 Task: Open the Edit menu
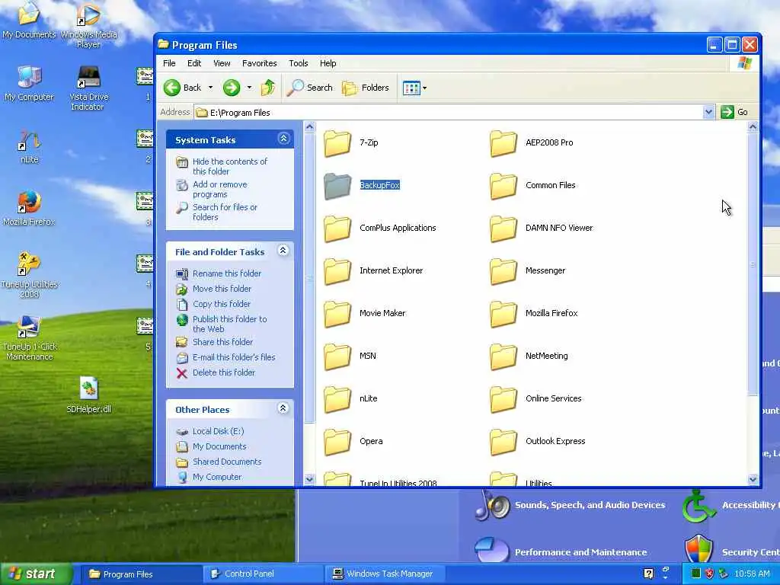[194, 63]
